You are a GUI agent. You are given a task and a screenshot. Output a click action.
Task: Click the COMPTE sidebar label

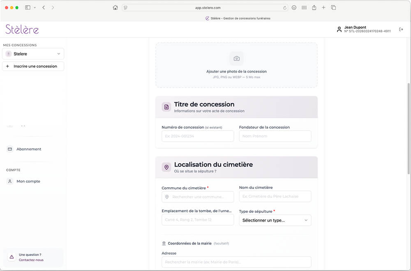coord(13,170)
